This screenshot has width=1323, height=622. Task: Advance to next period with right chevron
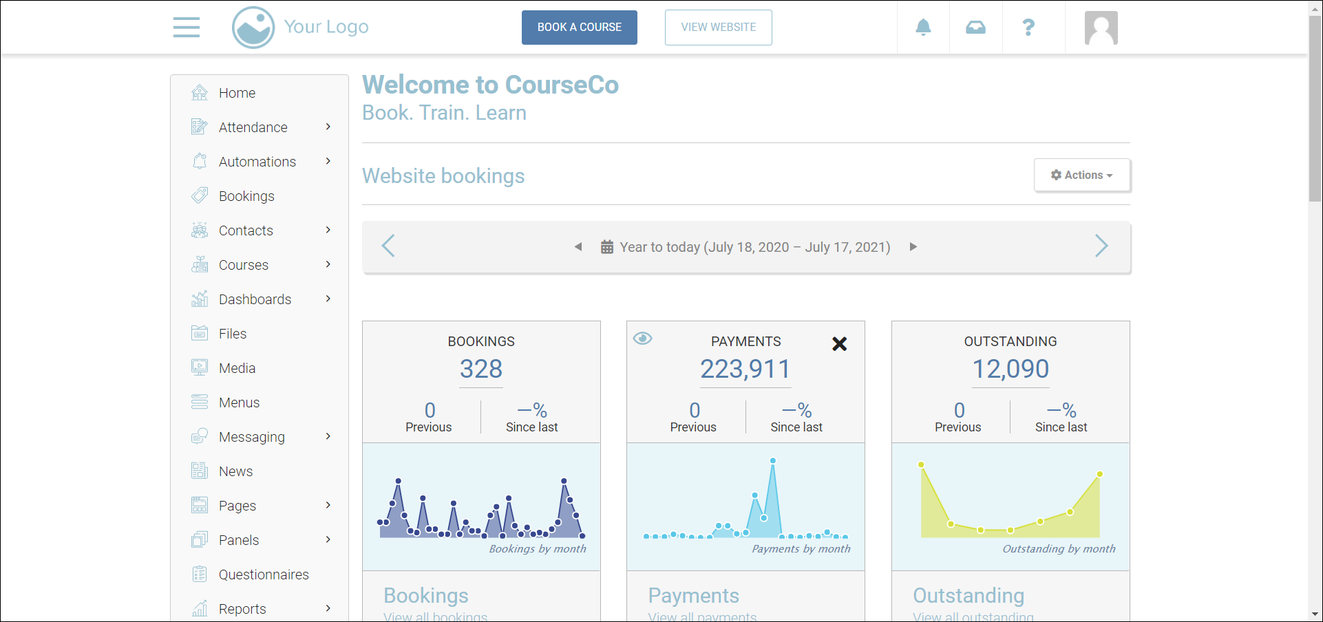1101,246
